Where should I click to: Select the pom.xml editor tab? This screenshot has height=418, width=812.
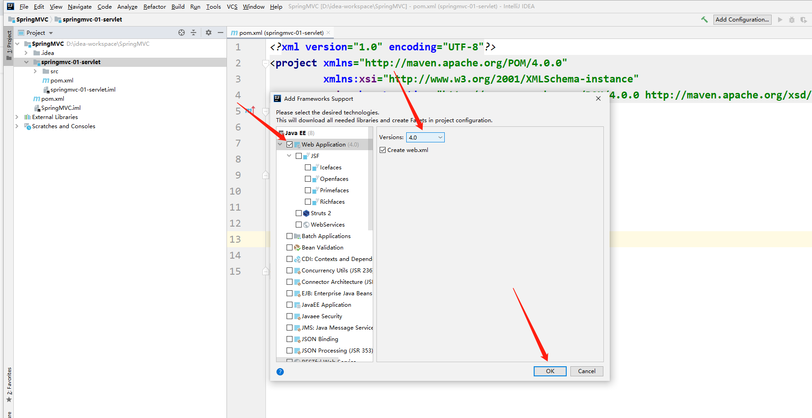281,33
